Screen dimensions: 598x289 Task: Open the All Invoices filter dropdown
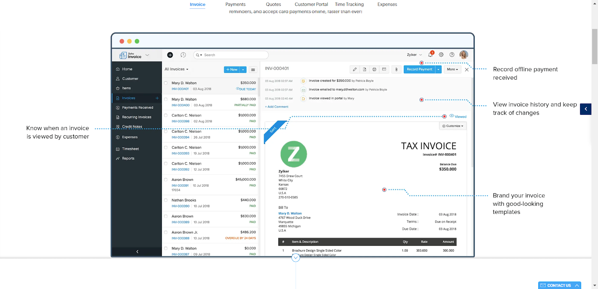tap(176, 69)
